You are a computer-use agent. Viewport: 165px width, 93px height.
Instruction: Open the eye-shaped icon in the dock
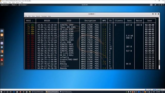click(2, 56)
